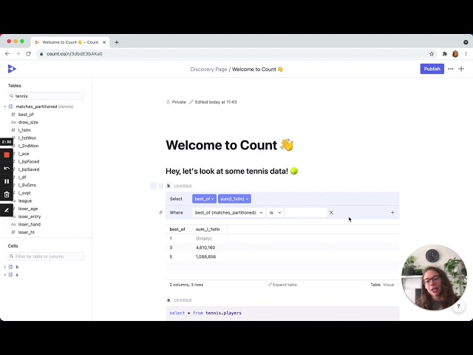Screen dimensions: 473x355
Task: Add a new item with the header plus
Action: [461, 69]
